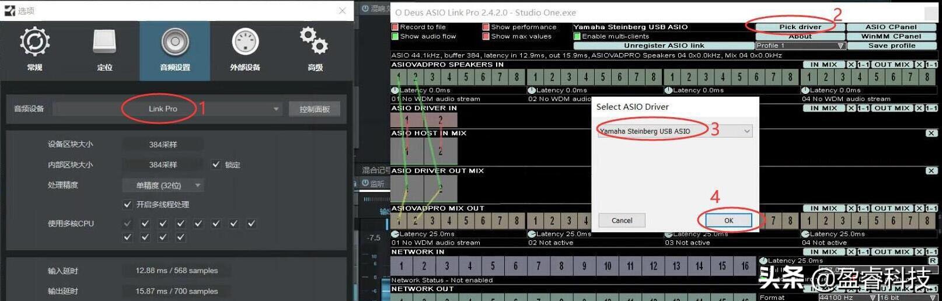
Task: Click the R button beside network latency
Action: pos(932,261)
